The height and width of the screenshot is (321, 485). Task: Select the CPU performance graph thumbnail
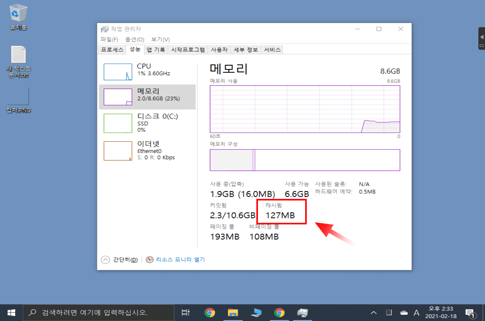pyautogui.click(x=118, y=72)
